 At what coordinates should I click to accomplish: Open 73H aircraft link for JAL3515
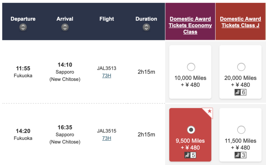click(107, 138)
